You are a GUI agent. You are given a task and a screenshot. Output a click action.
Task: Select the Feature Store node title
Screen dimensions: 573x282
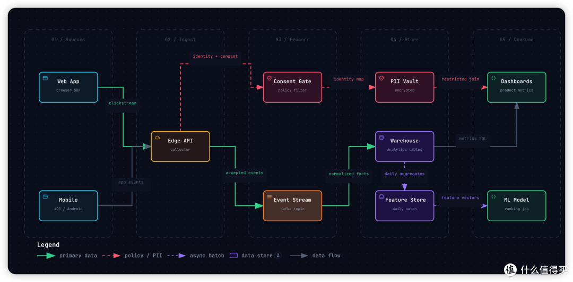406,200
